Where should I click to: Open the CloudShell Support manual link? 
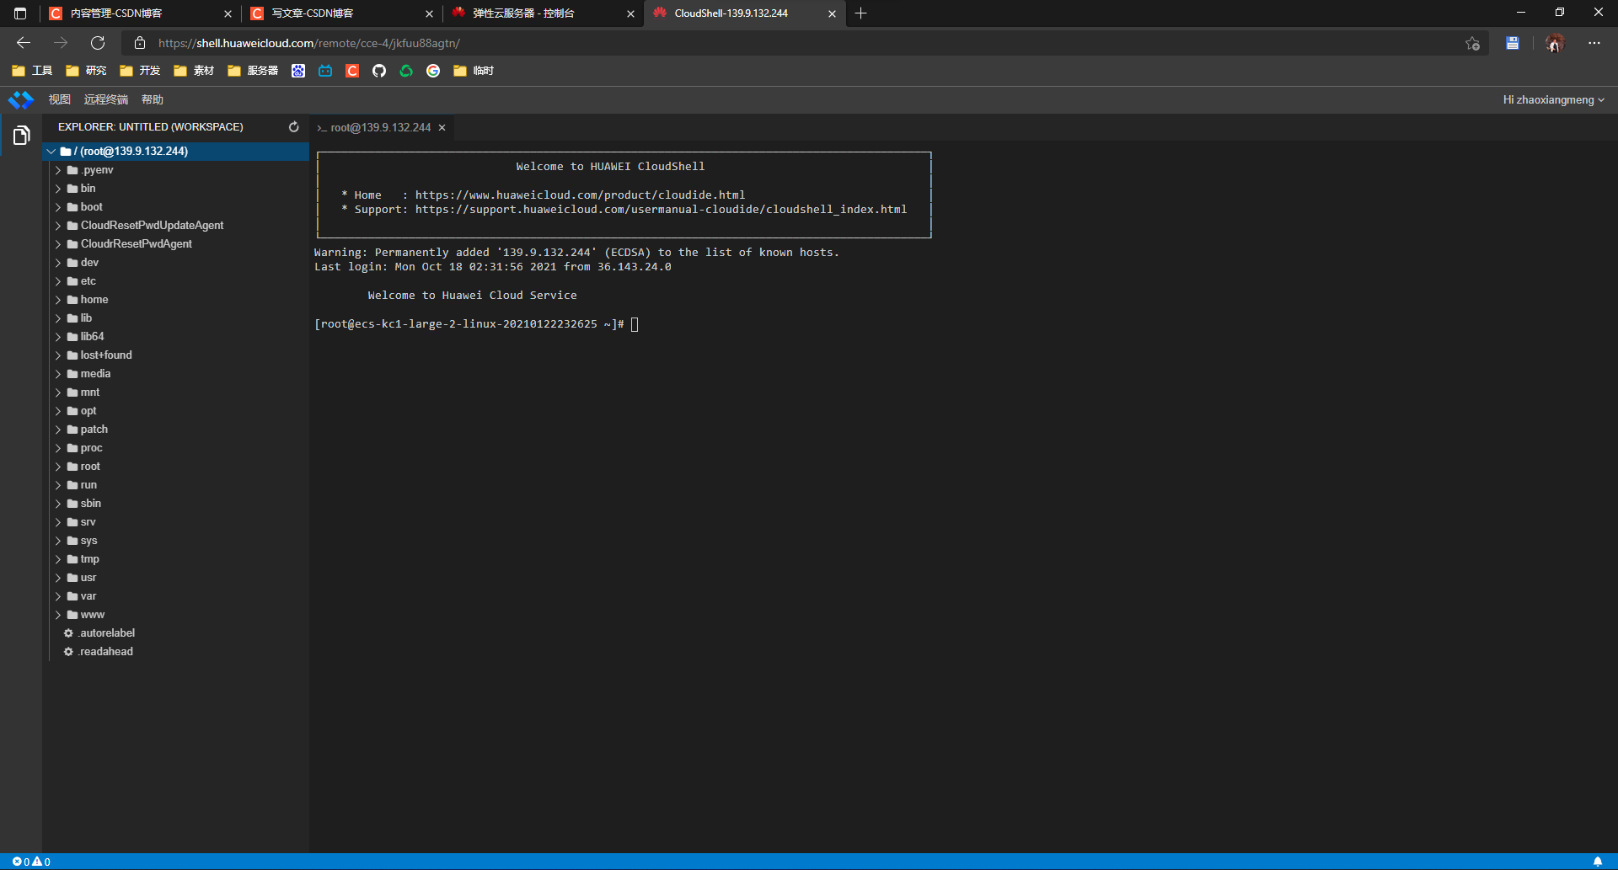point(661,210)
